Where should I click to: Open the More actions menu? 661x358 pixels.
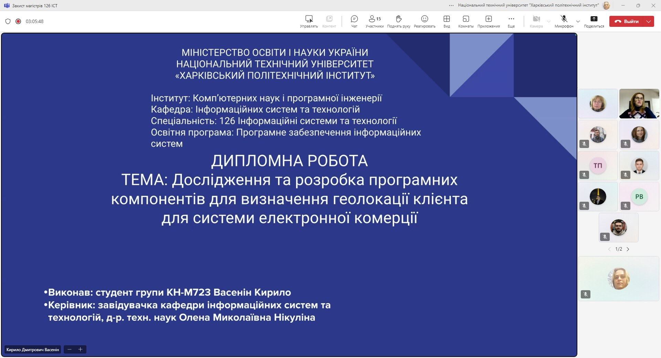pyautogui.click(x=511, y=21)
